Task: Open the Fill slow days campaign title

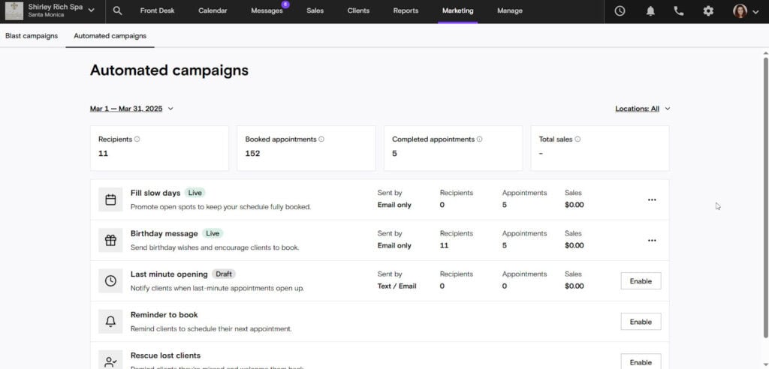Action: [155, 193]
